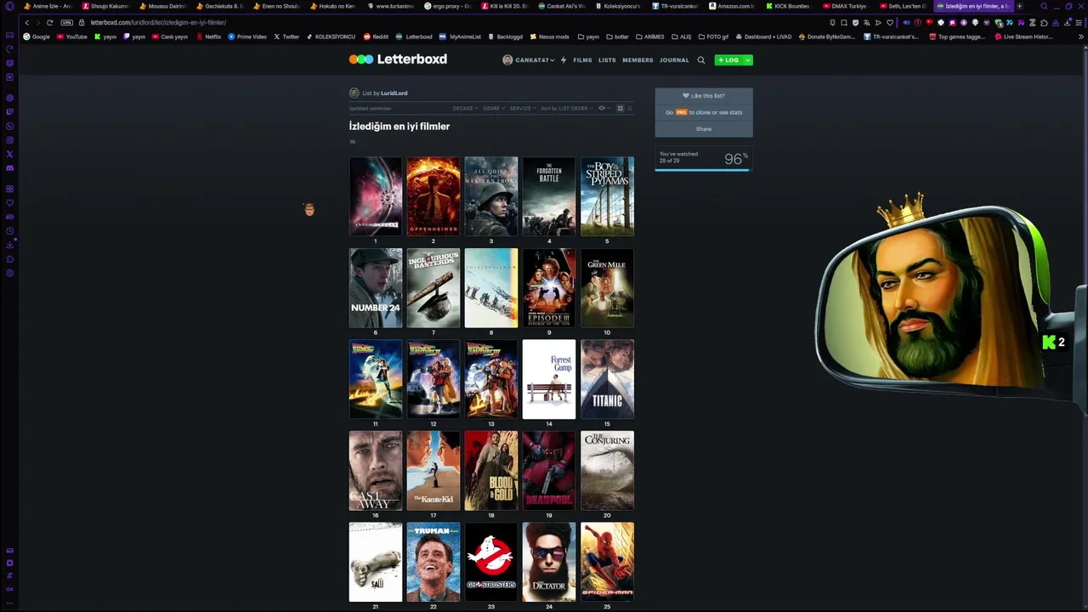Open the ALIŞ bookmark folder

click(681, 37)
